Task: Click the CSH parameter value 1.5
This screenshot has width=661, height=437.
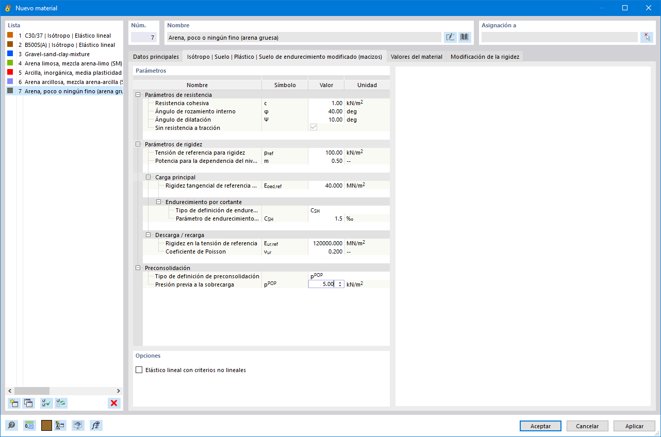Action: tap(326, 218)
